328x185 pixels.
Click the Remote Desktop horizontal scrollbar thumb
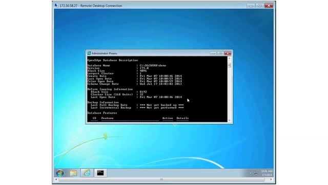(x=161, y=179)
